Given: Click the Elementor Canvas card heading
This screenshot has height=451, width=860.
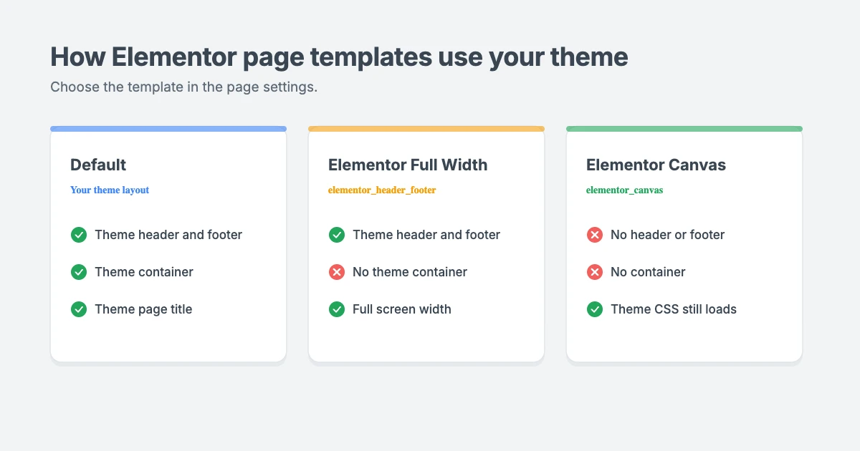Looking at the screenshot, I should [x=656, y=165].
